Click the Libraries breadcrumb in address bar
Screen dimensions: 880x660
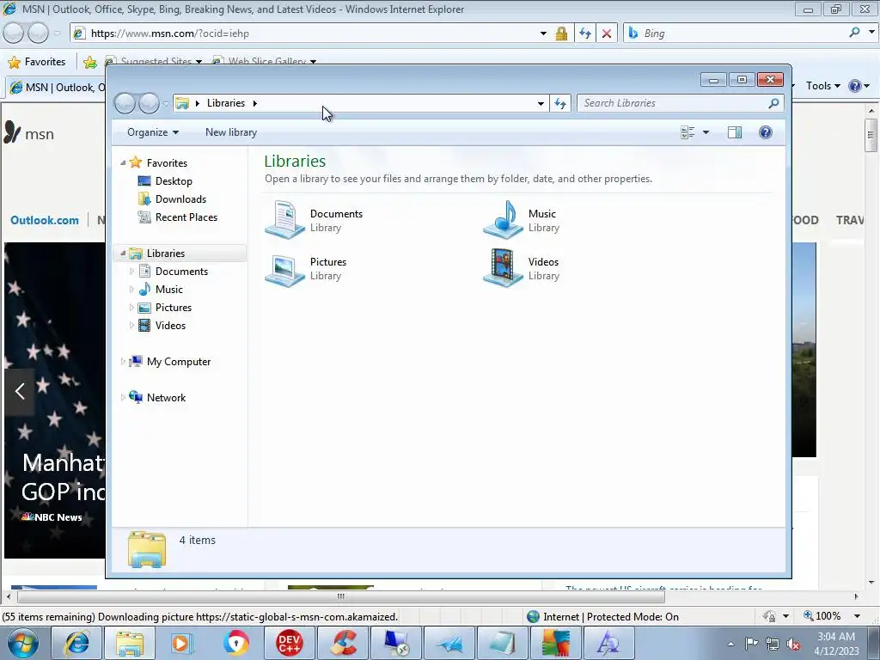(226, 103)
